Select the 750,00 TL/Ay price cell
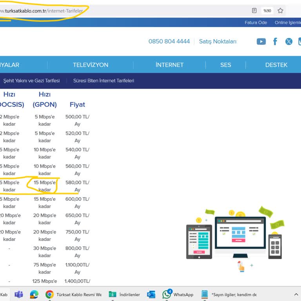The width and height of the screenshot is (301, 301). pos(77,235)
